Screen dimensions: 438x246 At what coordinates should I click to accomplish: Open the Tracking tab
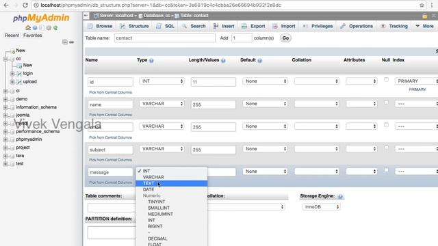click(x=394, y=26)
